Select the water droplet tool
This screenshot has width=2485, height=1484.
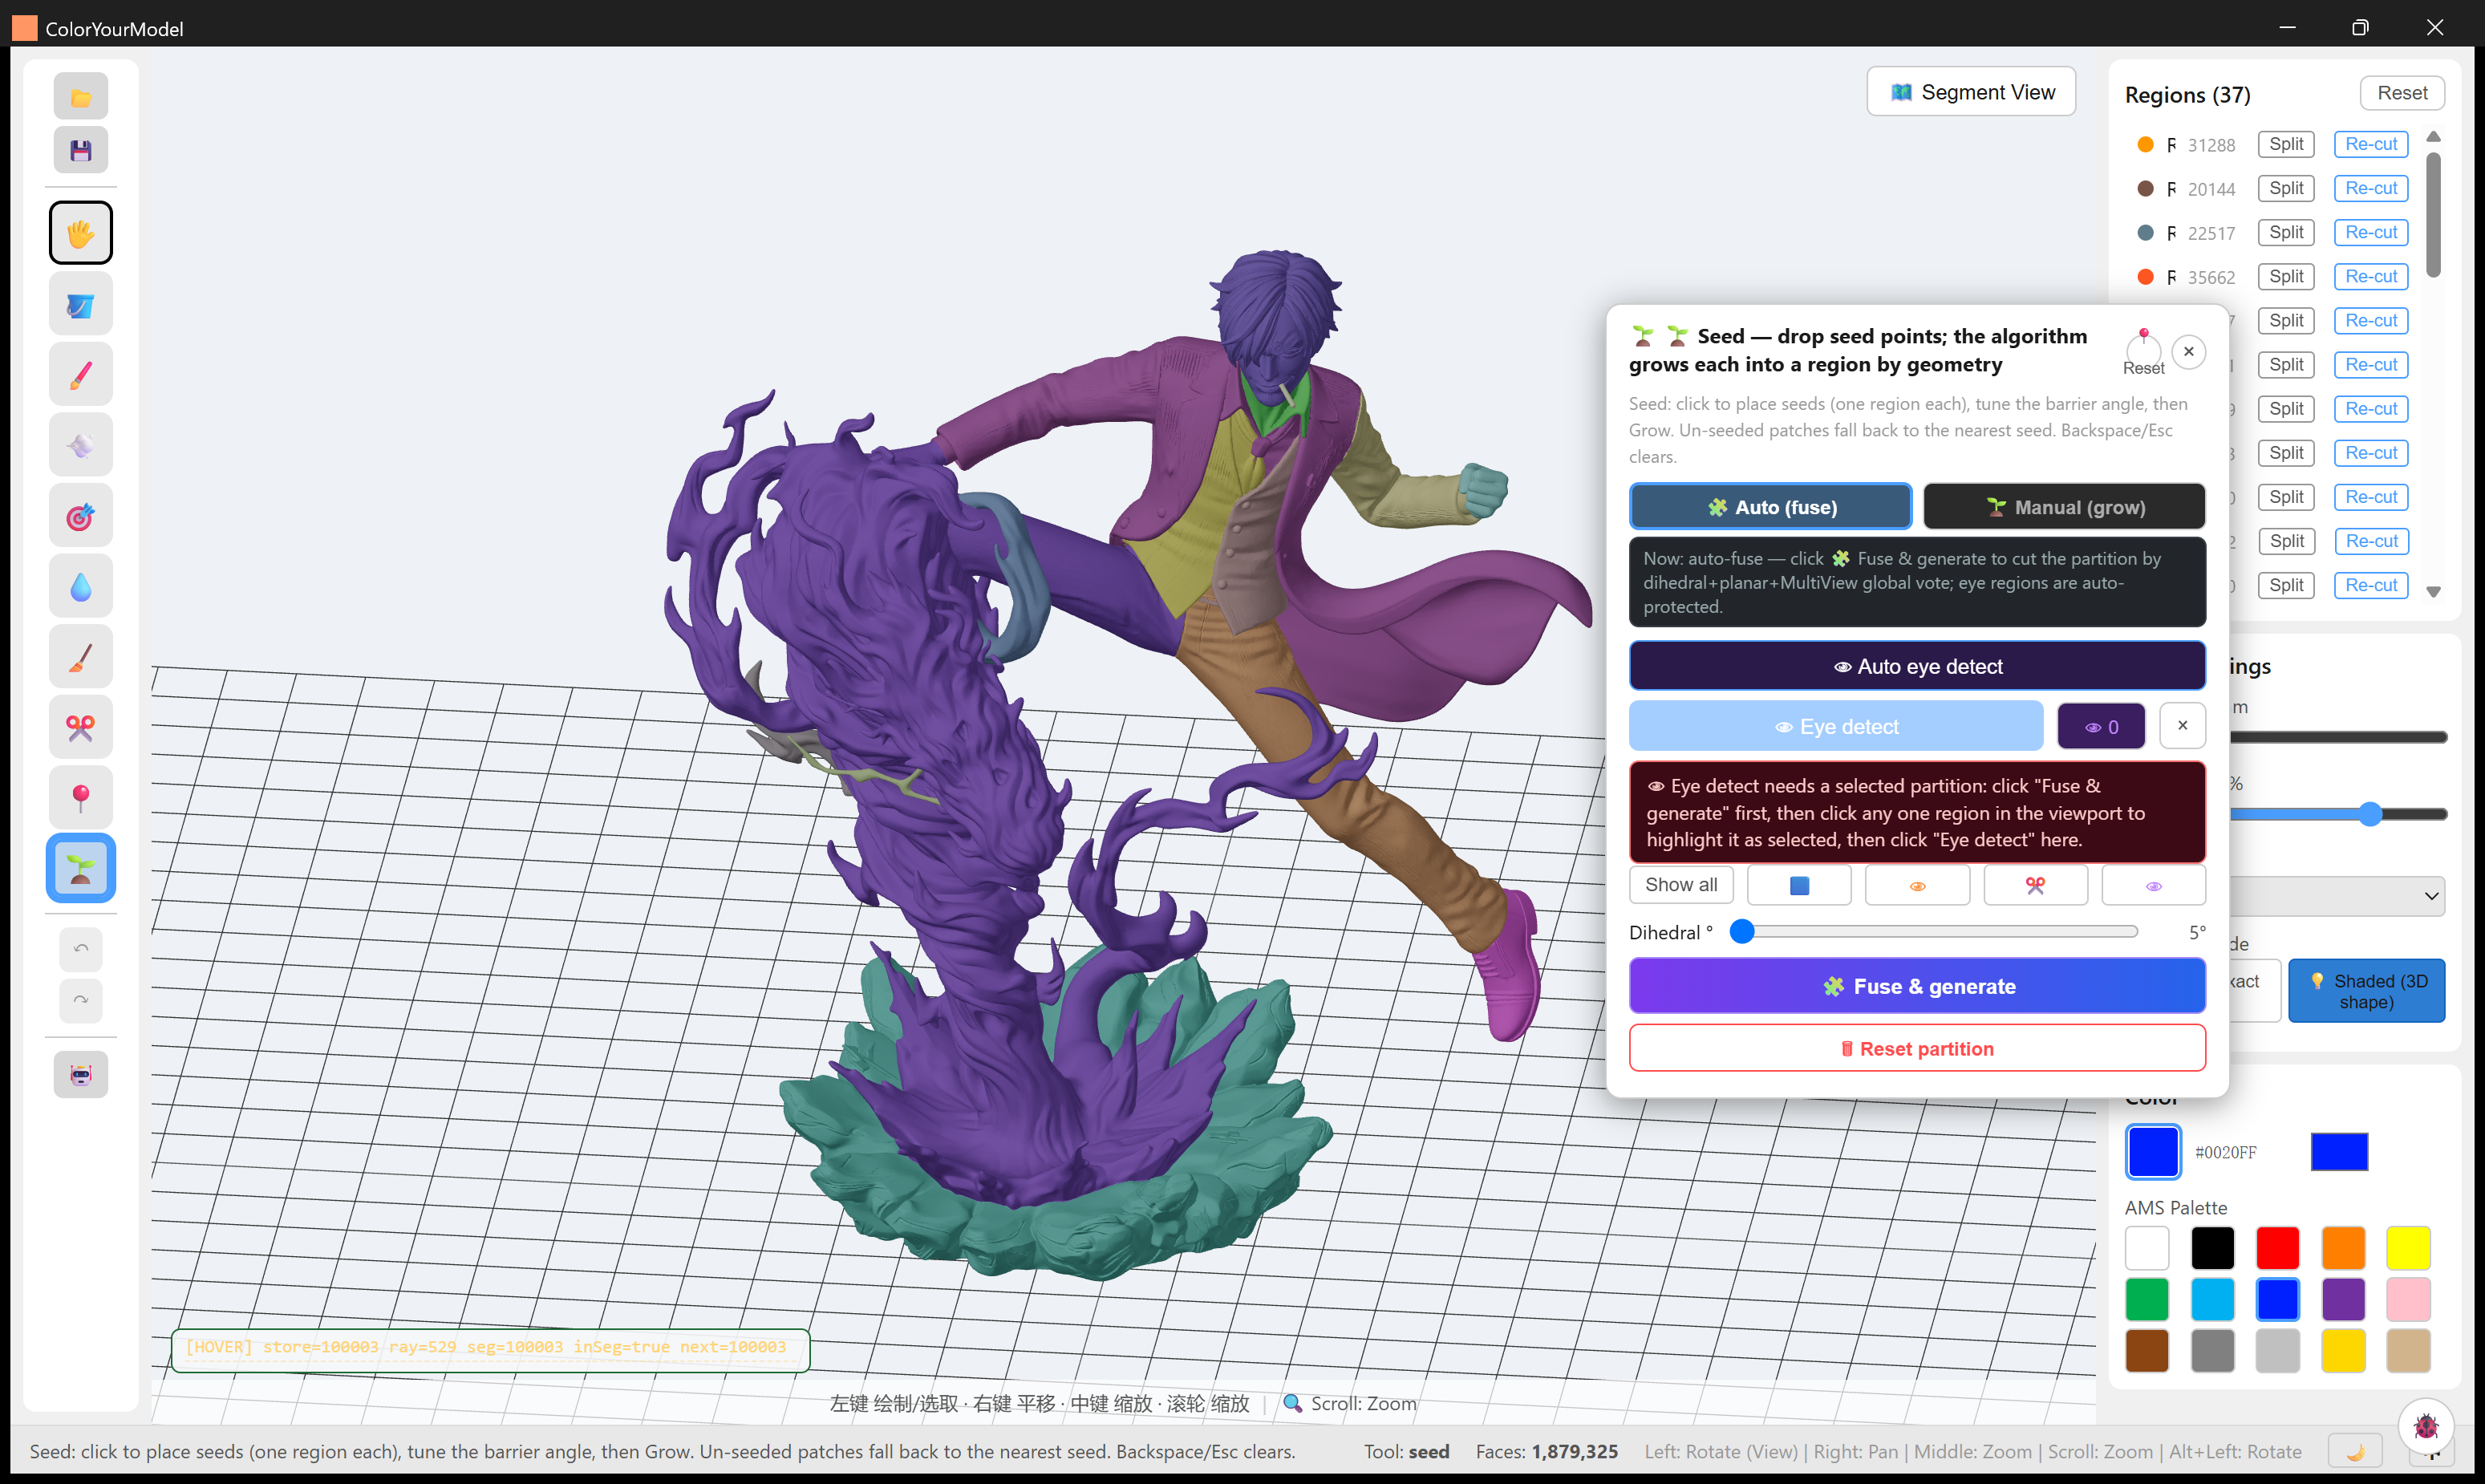[x=81, y=587]
